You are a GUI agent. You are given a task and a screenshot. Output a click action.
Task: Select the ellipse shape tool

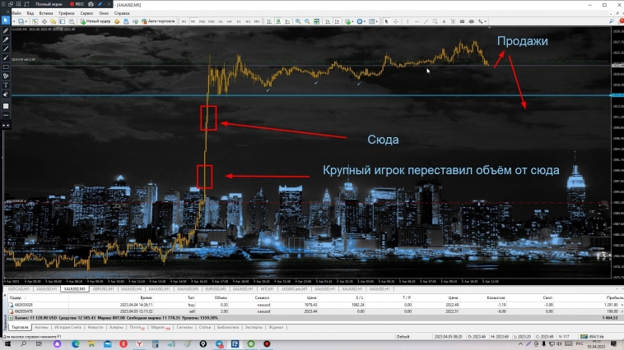click(x=472, y=21)
